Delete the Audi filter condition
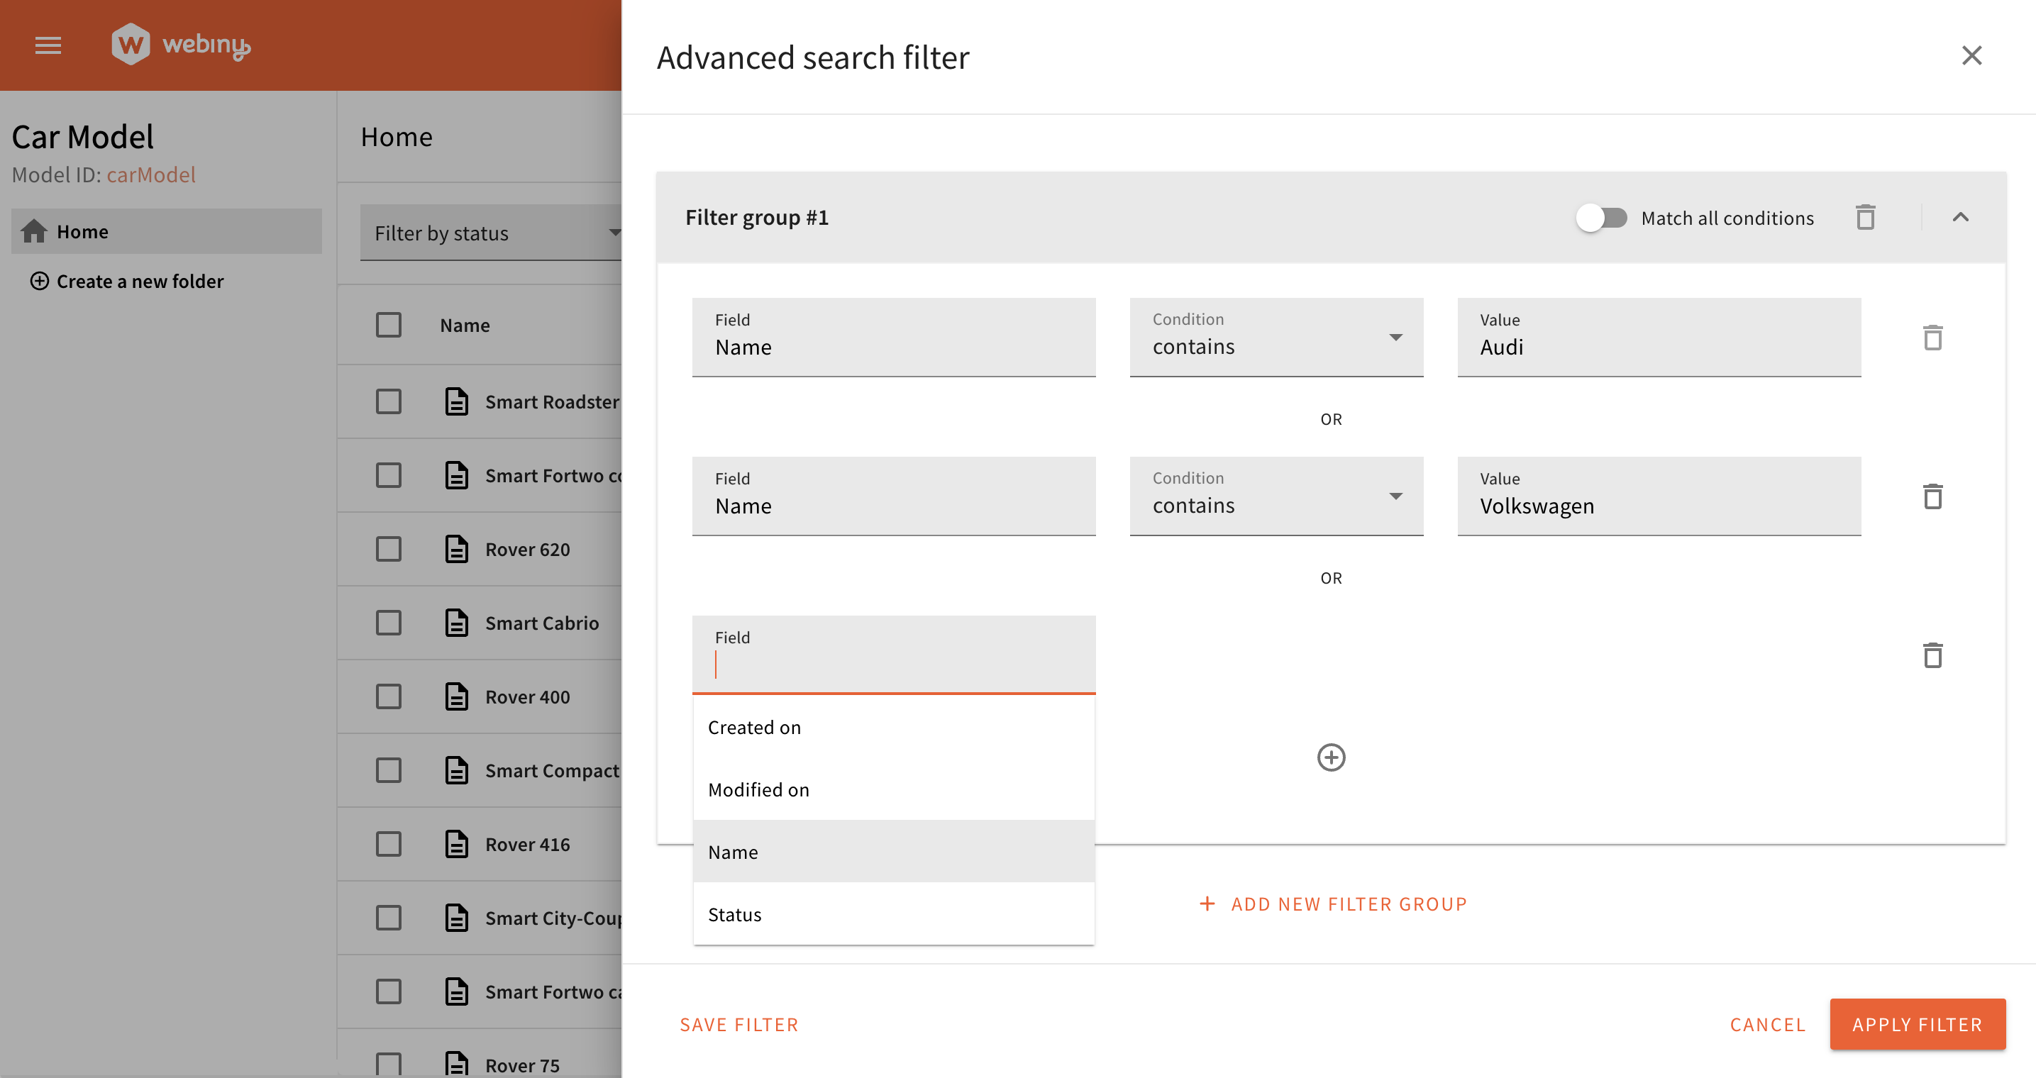This screenshot has width=2036, height=1078. (1934, 338)
